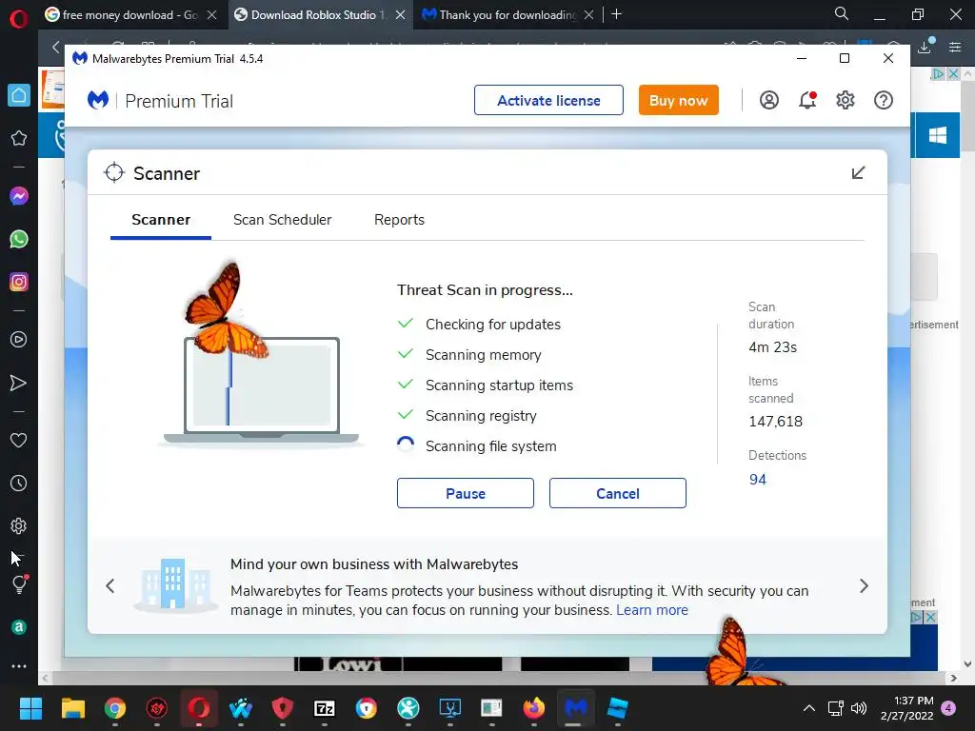Open WhatsApp in the Opera sidebar

pos(19,239)
